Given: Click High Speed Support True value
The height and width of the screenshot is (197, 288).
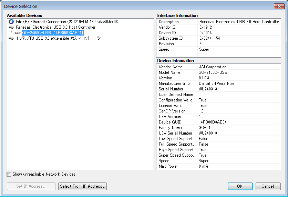Looking at the screenshot, I should 203,150.
